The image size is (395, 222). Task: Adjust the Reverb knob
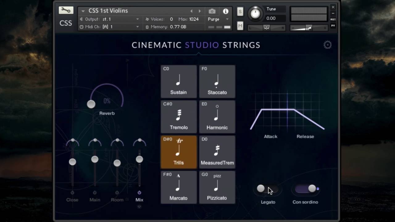point(91,105)
